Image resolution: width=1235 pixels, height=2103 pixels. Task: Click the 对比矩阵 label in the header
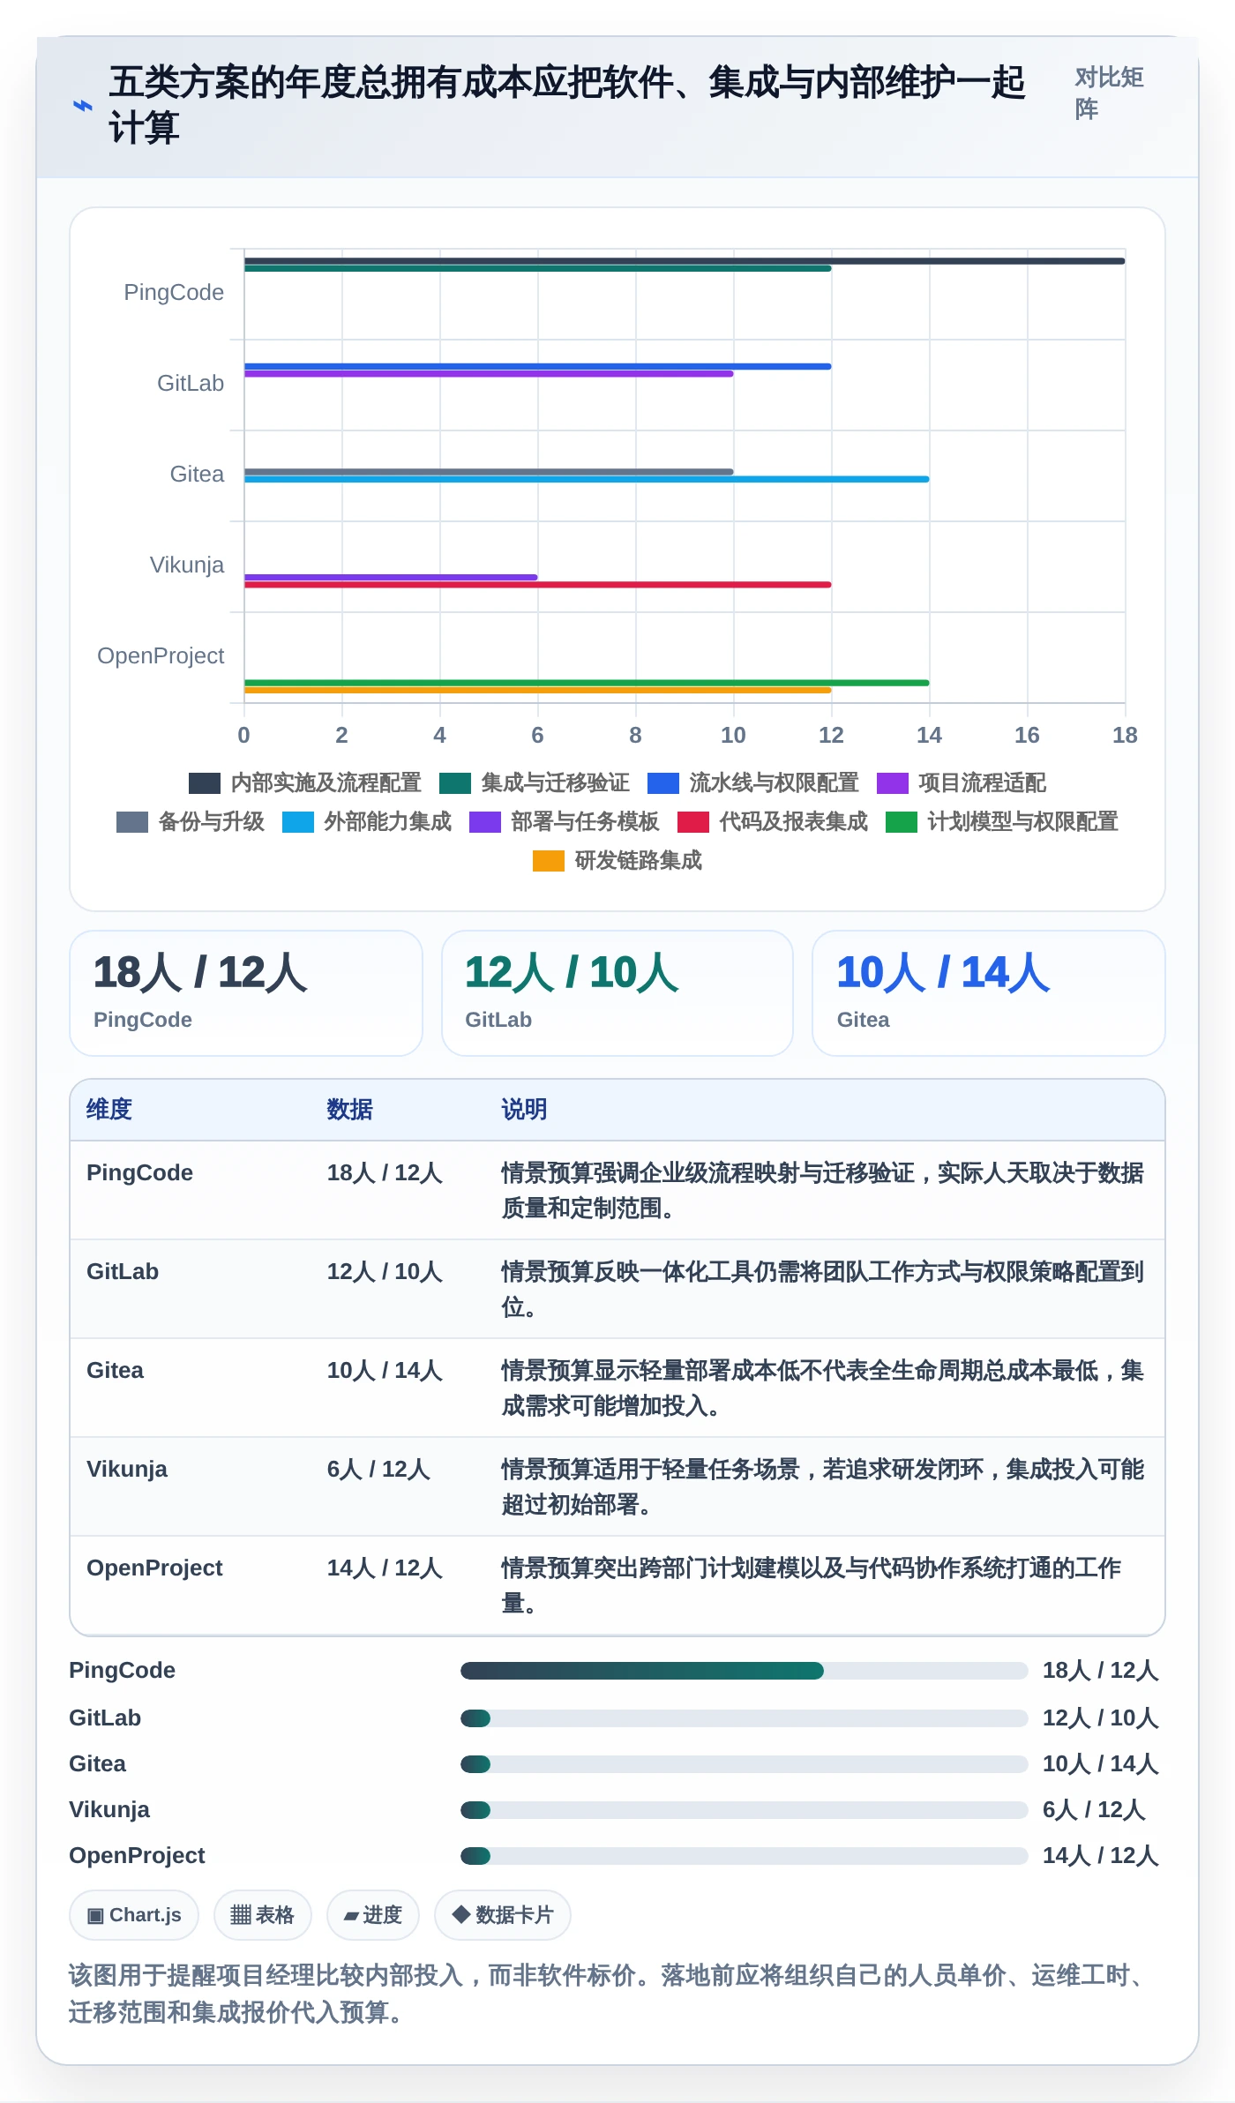click(1109, 93)
